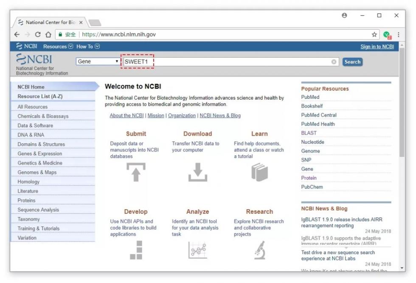Click the Analyze chart icon
This screenshot has height=283, width=416.
pyautogui.click(x=198, y=250)
